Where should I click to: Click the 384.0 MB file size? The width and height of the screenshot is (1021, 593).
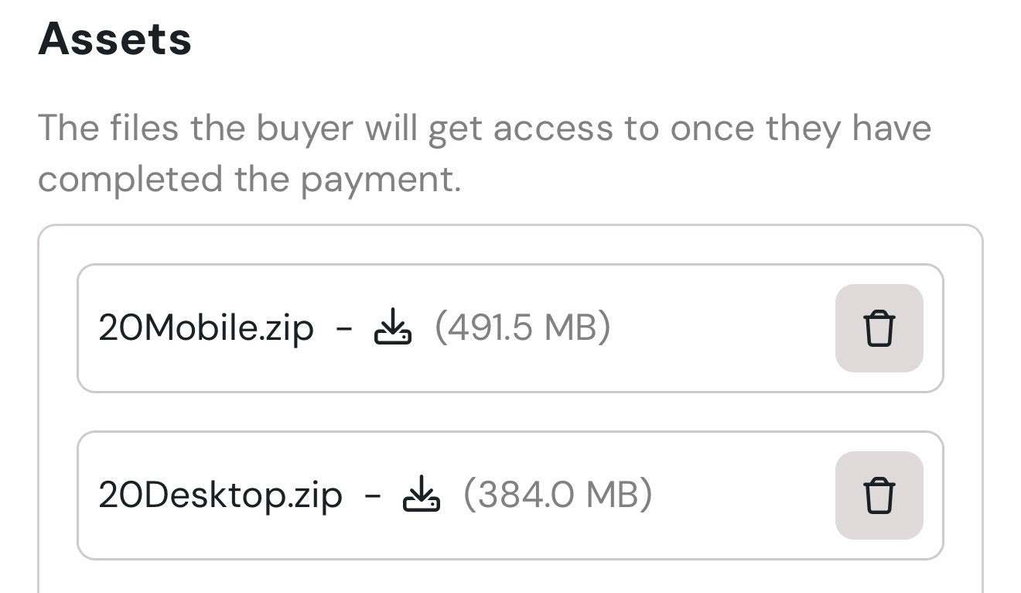point(558,495)
